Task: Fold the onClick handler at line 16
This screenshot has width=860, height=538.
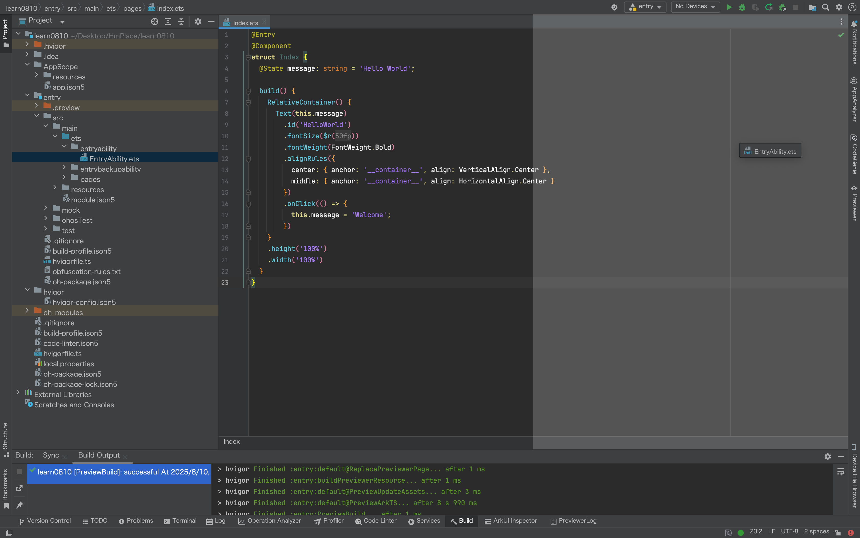Action: (x=248, y=204)
